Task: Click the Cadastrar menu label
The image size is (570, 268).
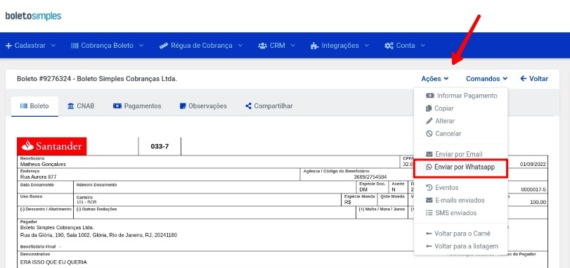Action: coord(30,46)
